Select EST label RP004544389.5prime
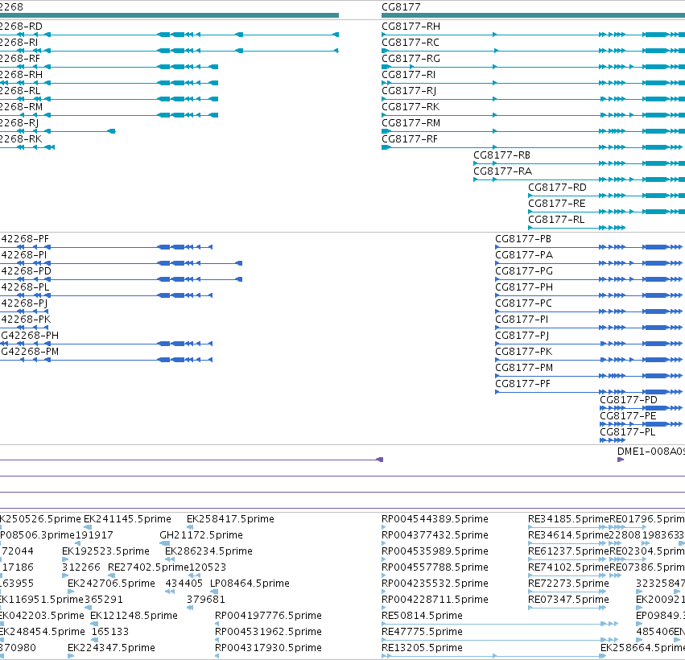This screenshot has width=685, height=660. [435, 519]
